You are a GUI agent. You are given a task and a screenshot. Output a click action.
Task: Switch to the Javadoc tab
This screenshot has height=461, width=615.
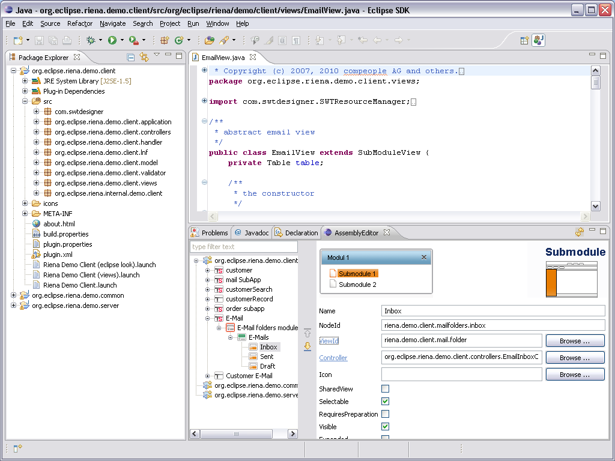pyautogui.click(x=252, y=233)
